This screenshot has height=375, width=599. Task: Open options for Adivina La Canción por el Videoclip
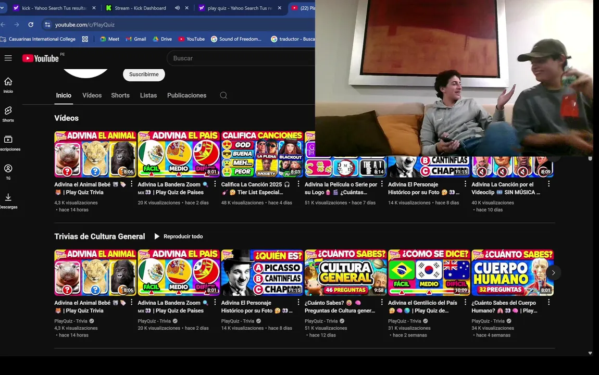coord(549,184)
